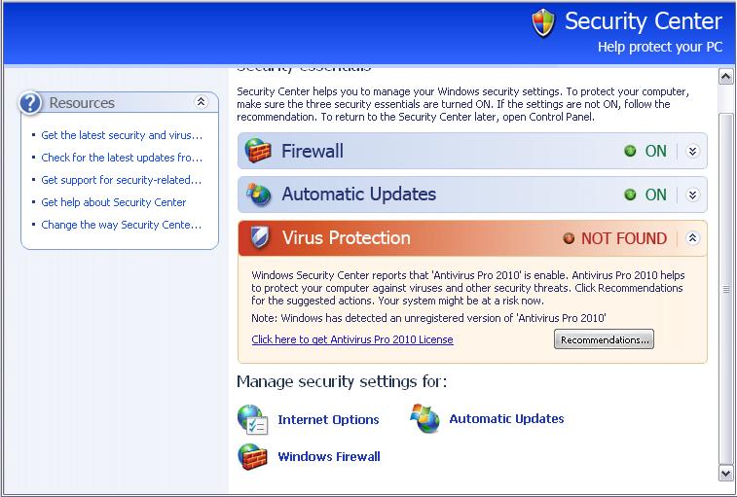Click the Virus Protection shield icon
The width and height of the screenshot is (737, 497).
259,237
